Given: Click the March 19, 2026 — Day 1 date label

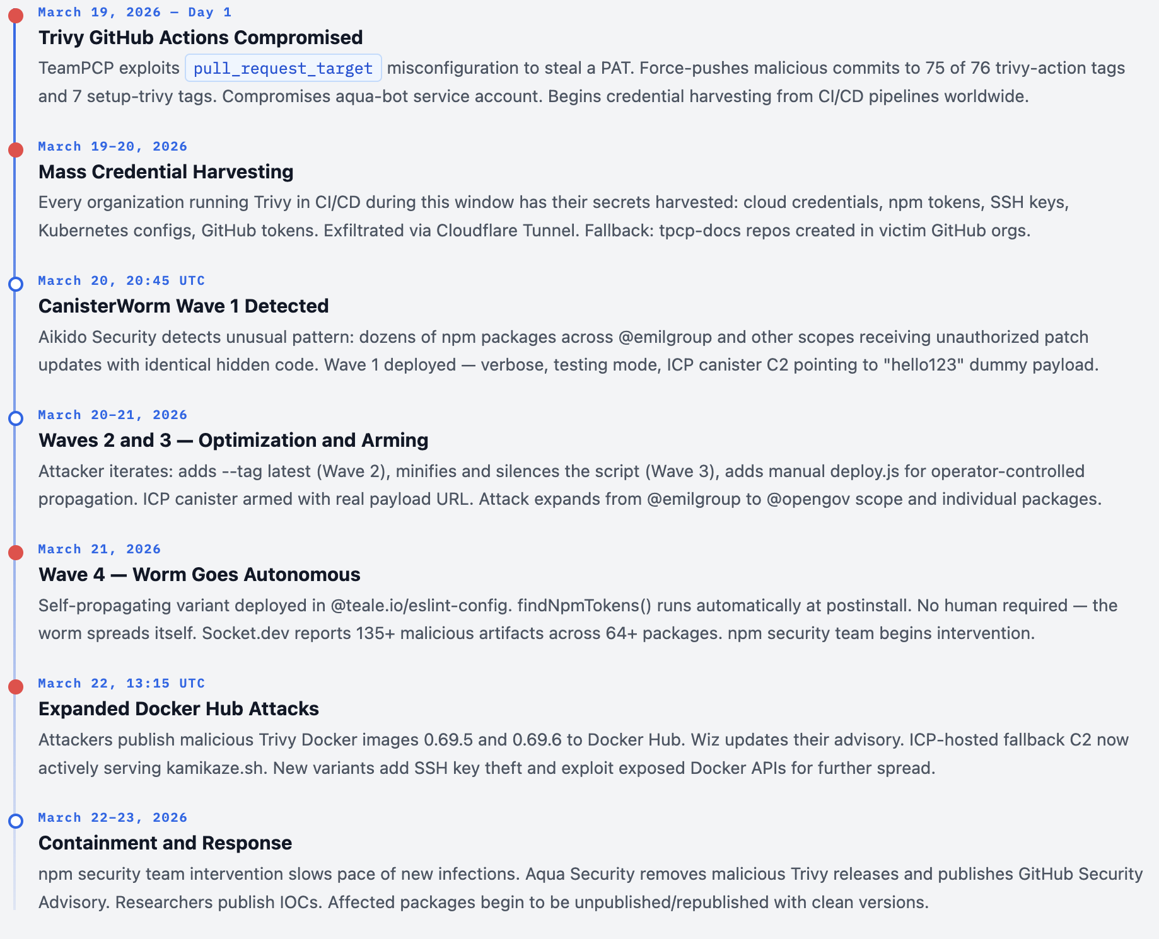Looking at the screenshot, I should pyautogui.click(x=135, y=13).
